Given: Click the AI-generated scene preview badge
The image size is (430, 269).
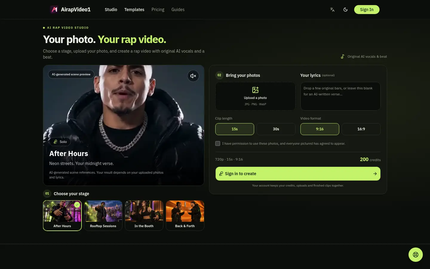Looking at the screenshot, I should [x=71, y=74].
